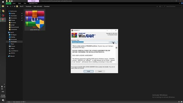Open Pictures under This PC
183x103 pixels.
coord(13,46)
